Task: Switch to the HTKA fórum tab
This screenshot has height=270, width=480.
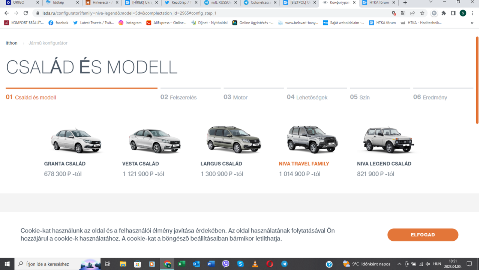Action: coord(378,3)
